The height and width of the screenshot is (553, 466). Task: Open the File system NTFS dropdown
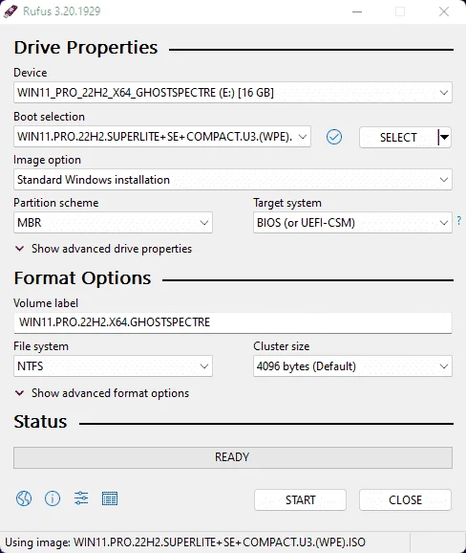click(x=113, y=366)
